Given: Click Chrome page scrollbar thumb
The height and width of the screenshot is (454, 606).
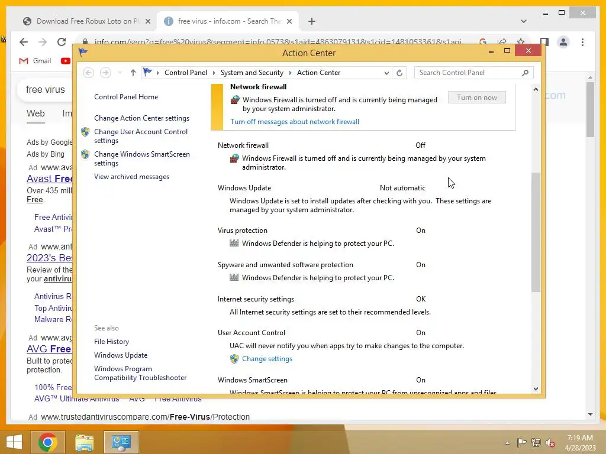Looking at the screenshot, I should pos(590,109).
